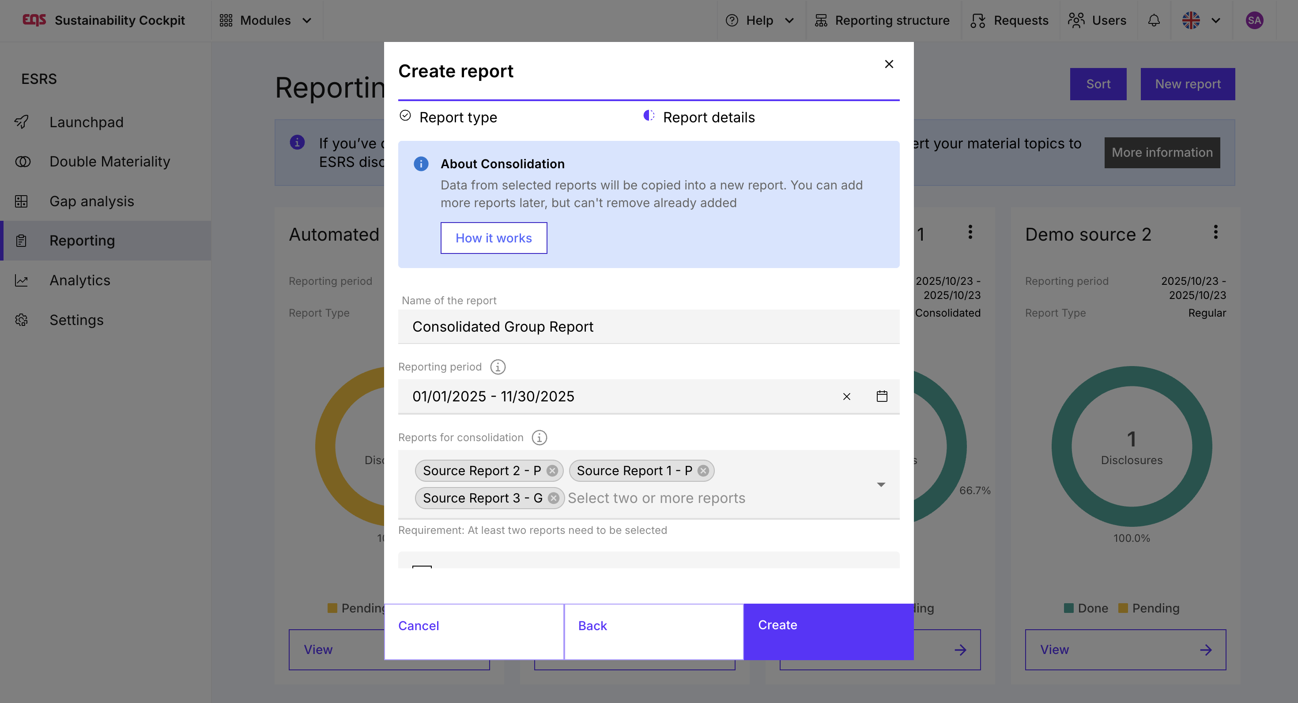Open the Help menu
Screen dimensions: 1298x703
(x=759, y=20)
